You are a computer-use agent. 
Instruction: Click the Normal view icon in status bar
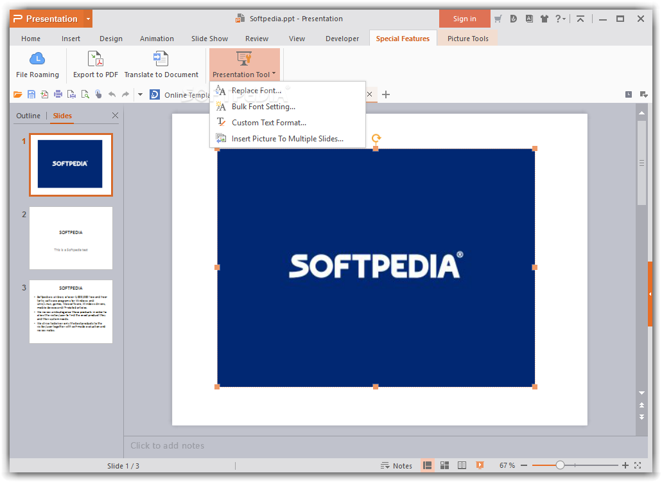(427, 465)
